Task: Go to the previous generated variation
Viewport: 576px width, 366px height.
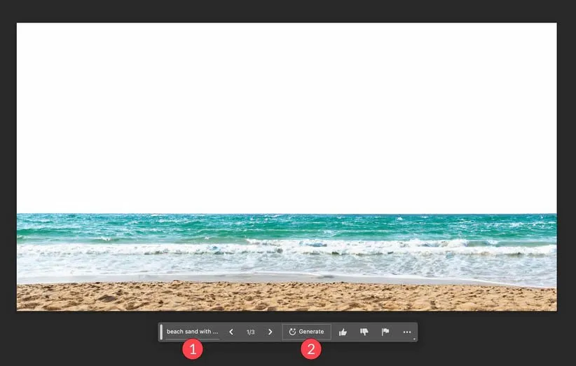Action: (231, 332)
